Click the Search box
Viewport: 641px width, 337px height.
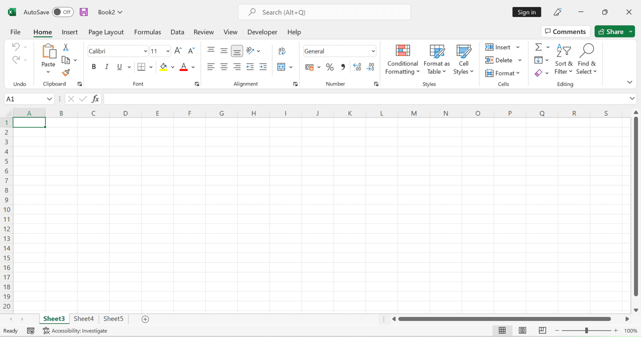(x=325, y=12)
